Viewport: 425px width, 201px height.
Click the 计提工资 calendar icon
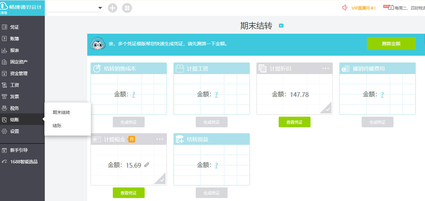179,68
